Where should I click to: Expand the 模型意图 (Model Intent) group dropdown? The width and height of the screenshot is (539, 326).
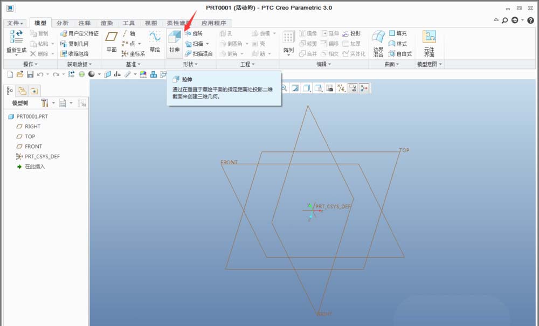[430, 64]
